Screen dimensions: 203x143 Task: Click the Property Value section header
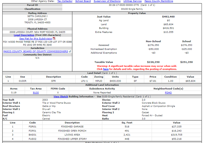tap(137, 13)
